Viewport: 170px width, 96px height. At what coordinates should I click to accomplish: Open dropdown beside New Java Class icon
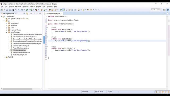[x=47, y=10]
